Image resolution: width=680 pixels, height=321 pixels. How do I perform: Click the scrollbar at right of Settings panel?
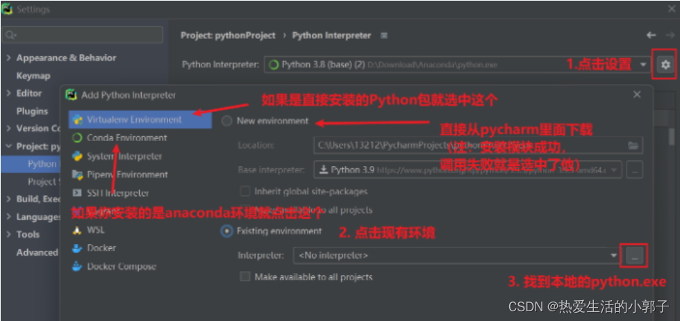coord(672,137)
